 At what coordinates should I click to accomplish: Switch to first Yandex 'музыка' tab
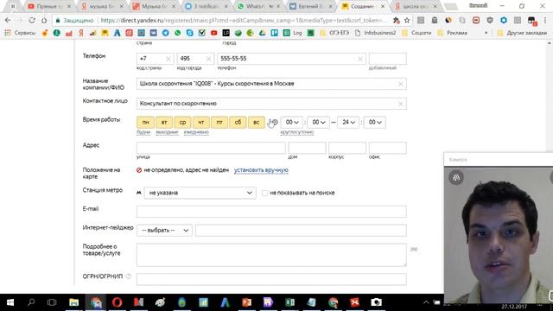102,6
